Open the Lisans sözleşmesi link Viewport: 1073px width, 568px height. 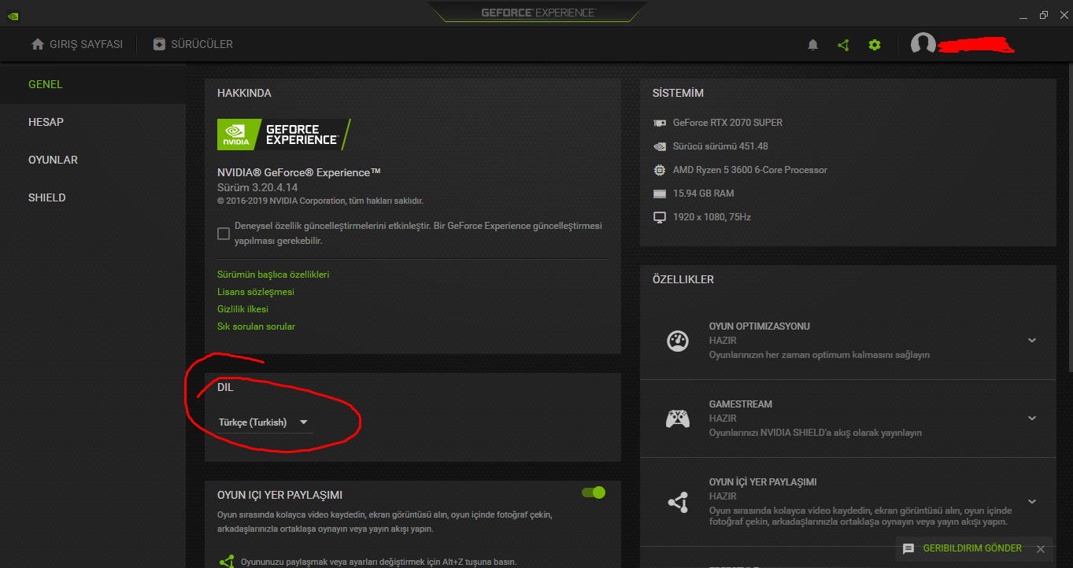click(x=256, y=292)
